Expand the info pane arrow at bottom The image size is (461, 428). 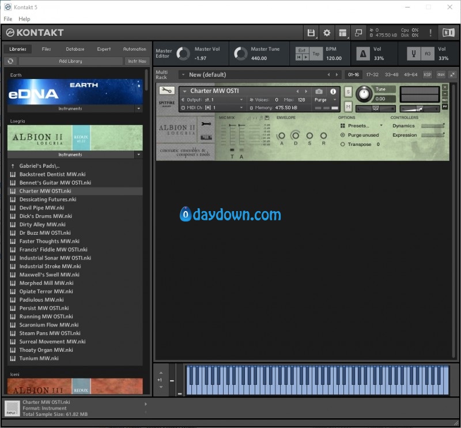[146, 404]
